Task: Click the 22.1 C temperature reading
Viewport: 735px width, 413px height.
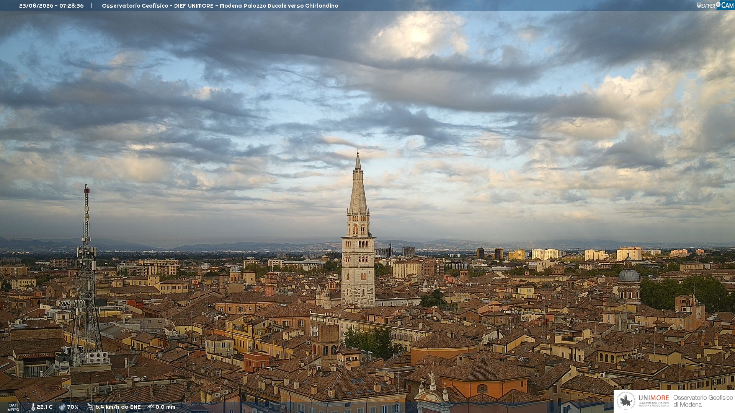Action: click(44, 407)
